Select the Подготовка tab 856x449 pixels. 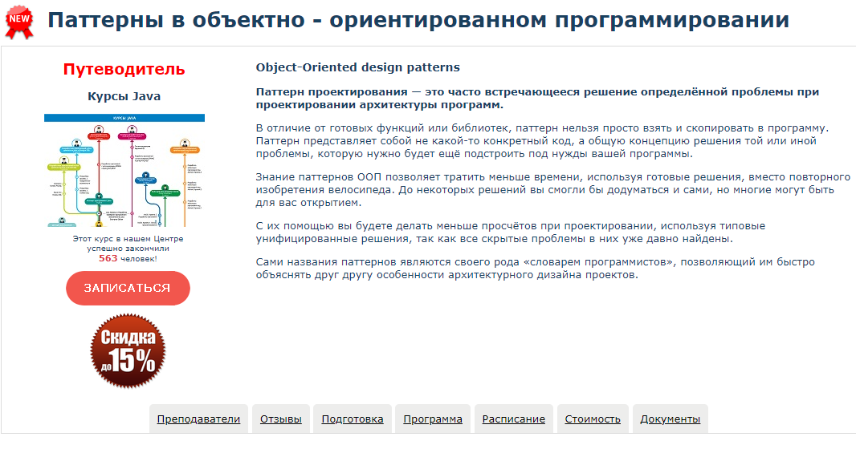pos(353,419)
